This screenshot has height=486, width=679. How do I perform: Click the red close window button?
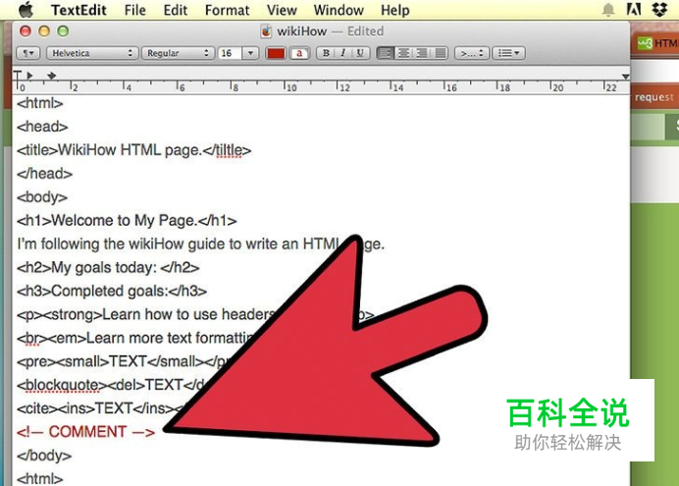26,30
